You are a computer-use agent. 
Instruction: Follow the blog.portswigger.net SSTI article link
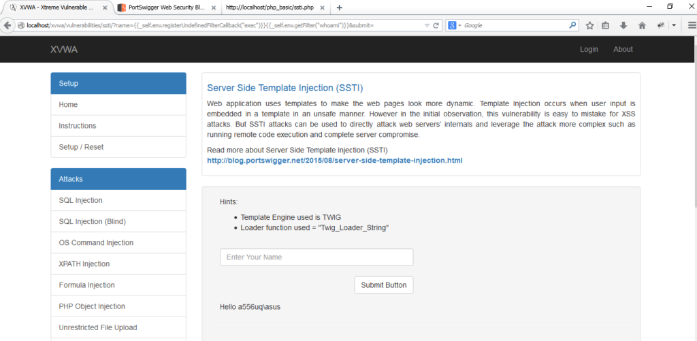click(335, 160)
